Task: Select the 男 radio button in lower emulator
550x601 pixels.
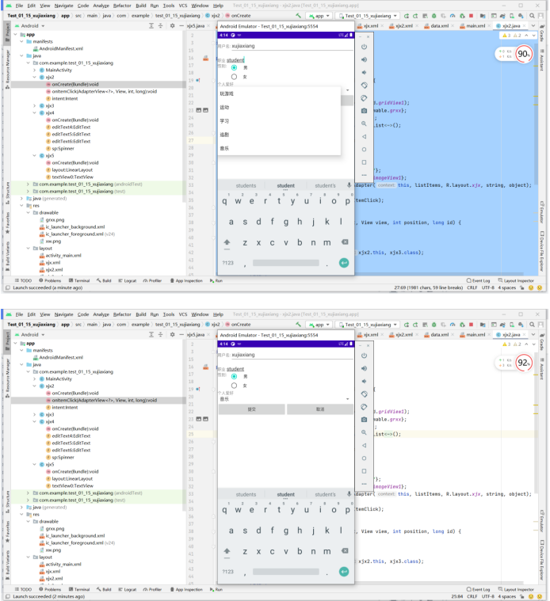Action: pyautogui.click(x=234, y=376)
